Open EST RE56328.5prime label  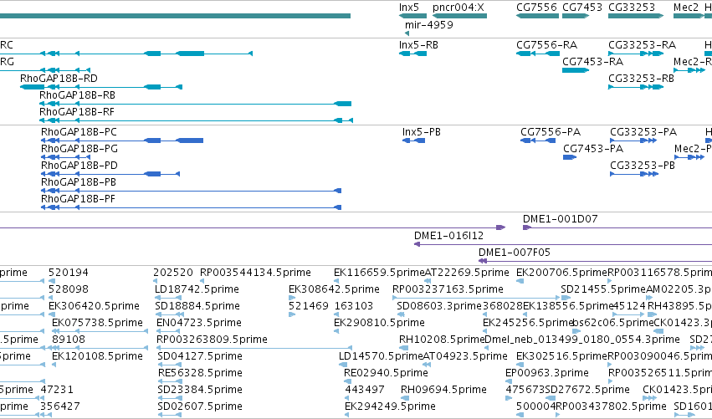200,374
